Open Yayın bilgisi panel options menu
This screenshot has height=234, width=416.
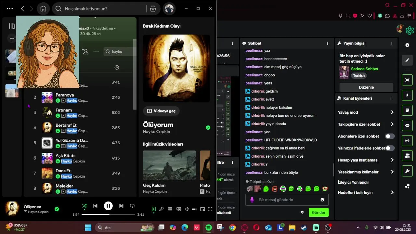(391, 43)
